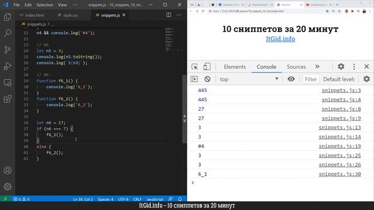
Task: Toggle device toolbar in DevTools
Action: point(207,66)
